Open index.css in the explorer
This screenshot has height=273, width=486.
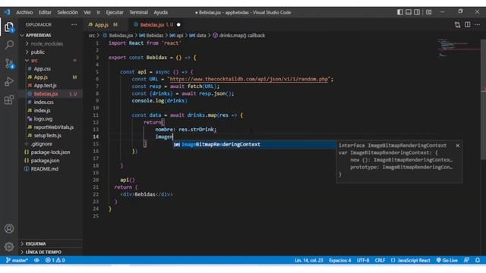(51, 102)
